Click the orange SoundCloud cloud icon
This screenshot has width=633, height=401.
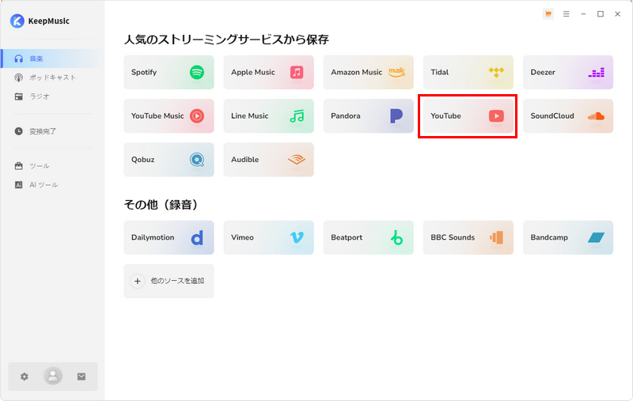click(x=596, y=116)
